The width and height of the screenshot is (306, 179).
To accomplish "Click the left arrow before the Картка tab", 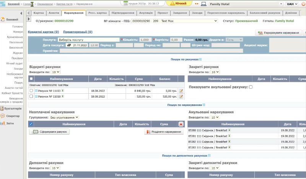I will point(29,13).
